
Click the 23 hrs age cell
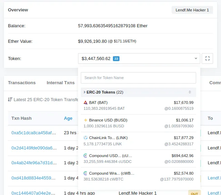[x=71, y=133]
